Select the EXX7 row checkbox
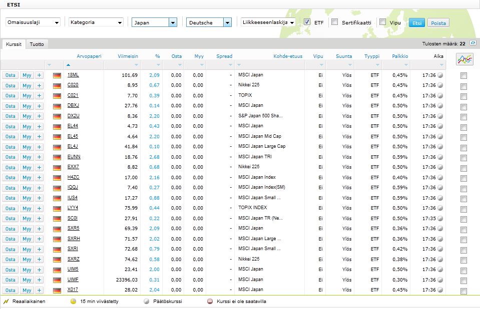The image size is (480, 309). (464, 168)
